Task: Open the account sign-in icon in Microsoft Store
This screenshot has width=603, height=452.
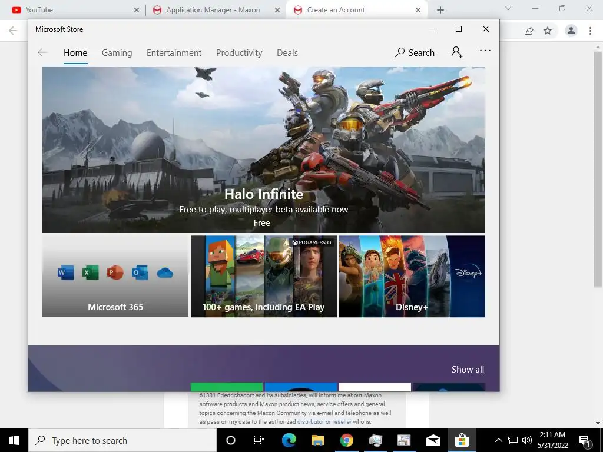Action: (457, 52)
